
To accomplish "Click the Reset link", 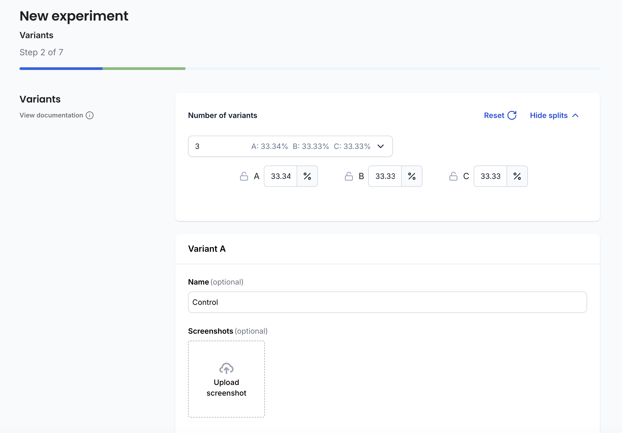I will point(494,116).
